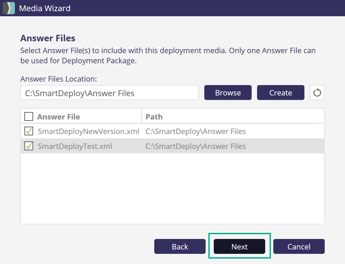This screenshot has width=345, height=264.
Task: Uncheck the SmartDeployTest.xml checkbox
Action: pos(29,146)
